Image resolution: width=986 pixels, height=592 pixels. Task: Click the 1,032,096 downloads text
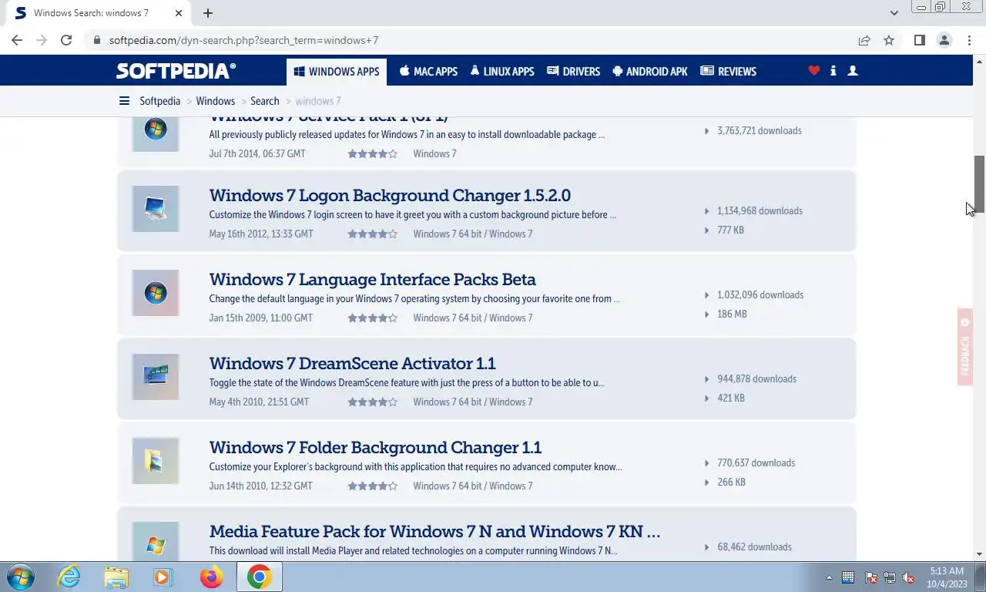760,294
